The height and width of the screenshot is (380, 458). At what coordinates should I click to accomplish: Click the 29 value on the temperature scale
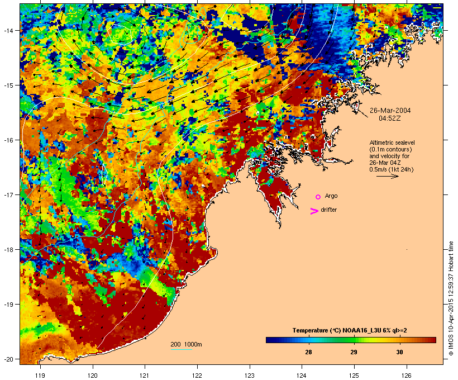[354, 352]
